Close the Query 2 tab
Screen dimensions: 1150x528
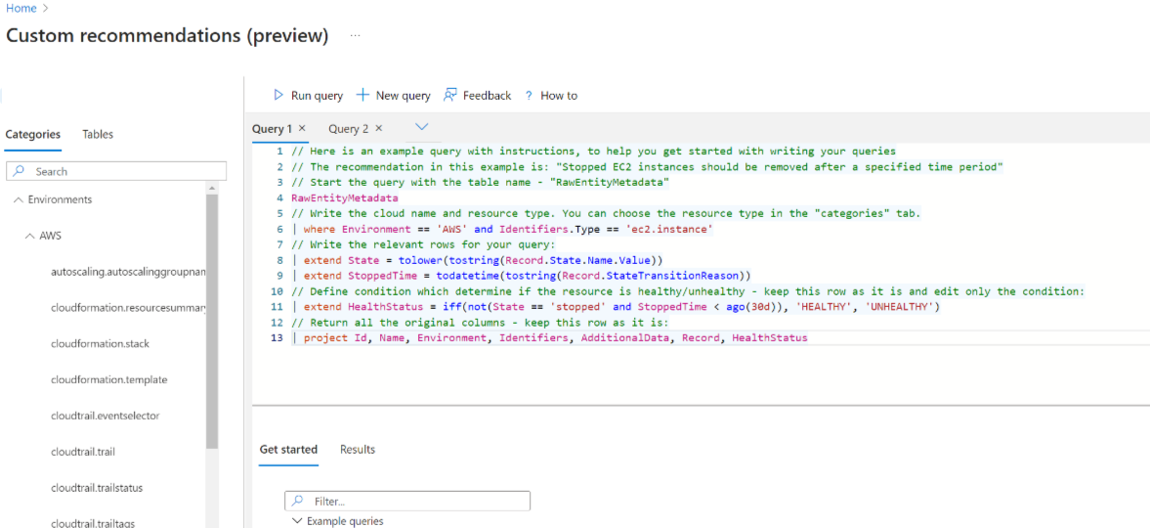pos(379,128)
